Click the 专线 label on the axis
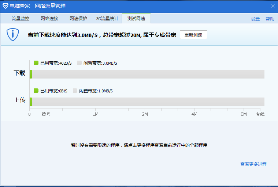 (260, 114)
